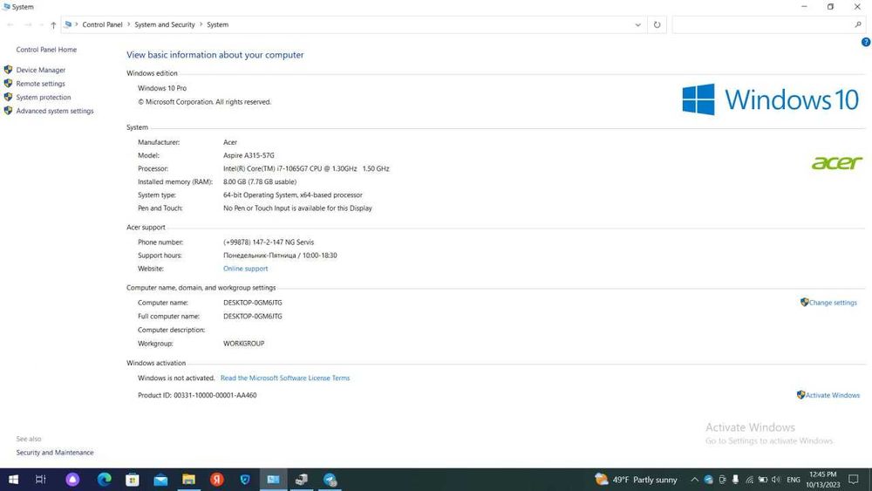
Task: Open the clock showing 12:45 PM
Action: (x=823, y=480)
